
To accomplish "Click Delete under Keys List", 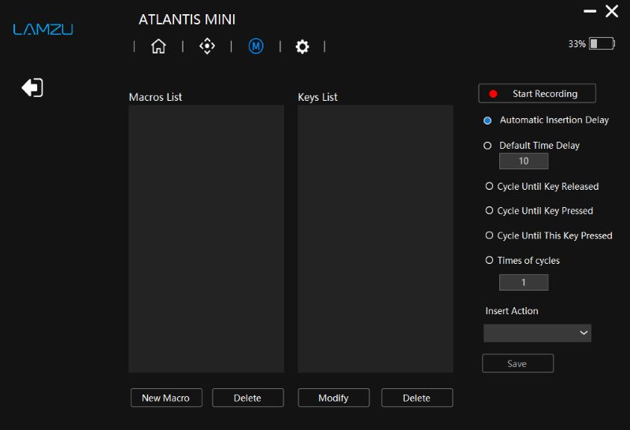I will point(417,398).
